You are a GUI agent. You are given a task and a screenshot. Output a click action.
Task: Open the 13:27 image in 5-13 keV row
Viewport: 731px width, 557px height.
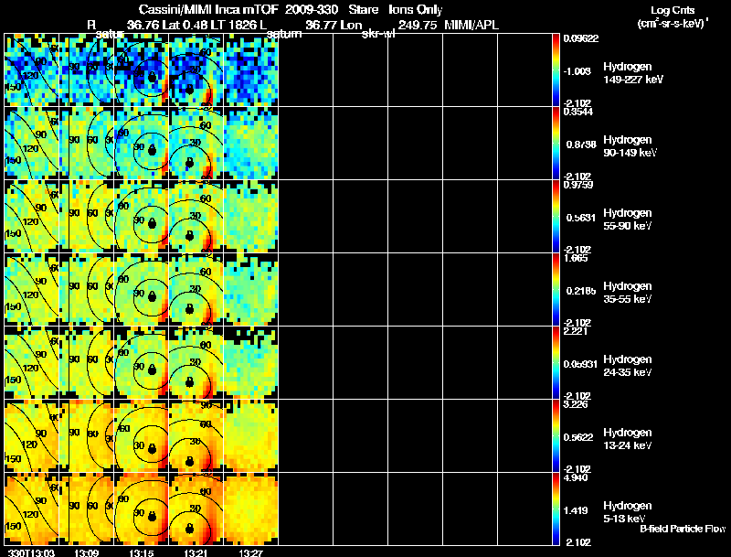(251, 509)
